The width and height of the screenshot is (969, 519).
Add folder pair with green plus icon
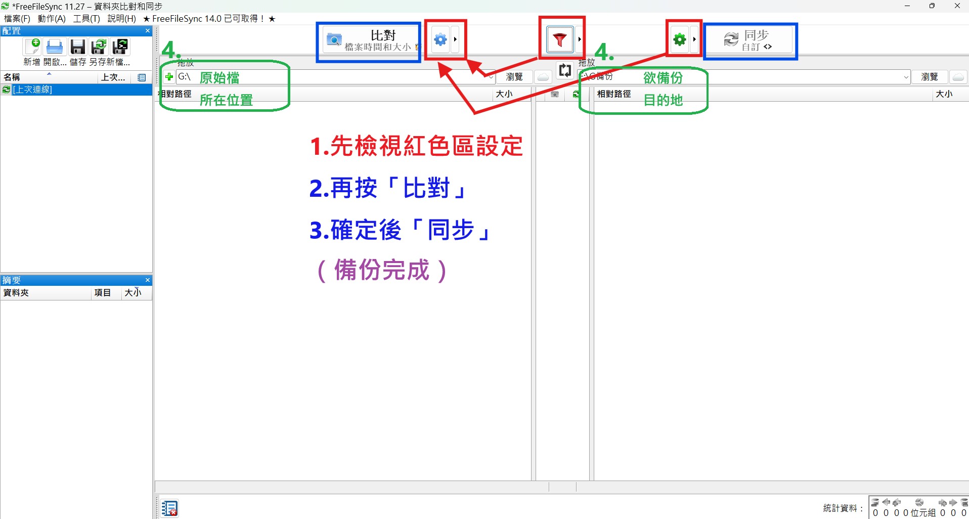tap(169, 77)
